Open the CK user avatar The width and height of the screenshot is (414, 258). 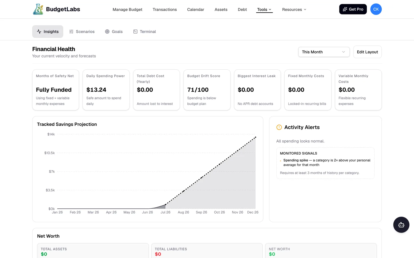376,9
